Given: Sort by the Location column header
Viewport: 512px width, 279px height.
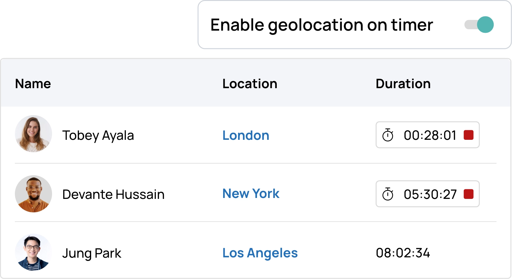Looking at the screenshot, I should [x=250, y=84].
